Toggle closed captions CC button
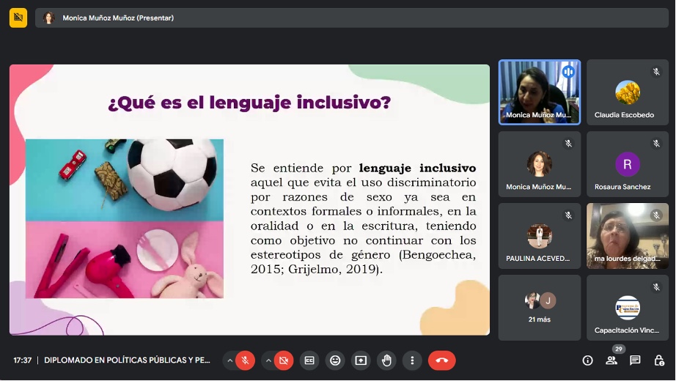The height and width of the screenshot is (381, 676). tap(309, 360)
